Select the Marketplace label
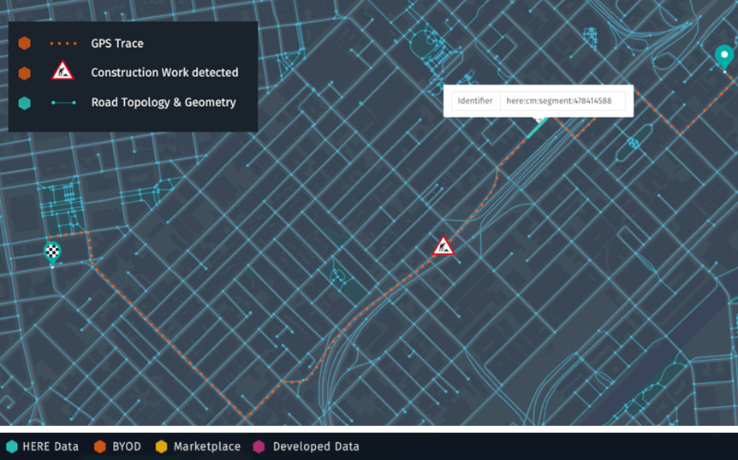 pyautogui.click(x=207, y=446)
